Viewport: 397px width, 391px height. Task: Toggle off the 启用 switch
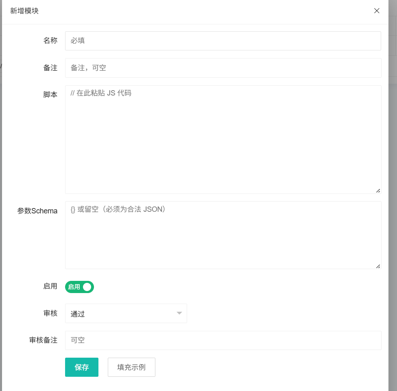[x=79, y=287]
